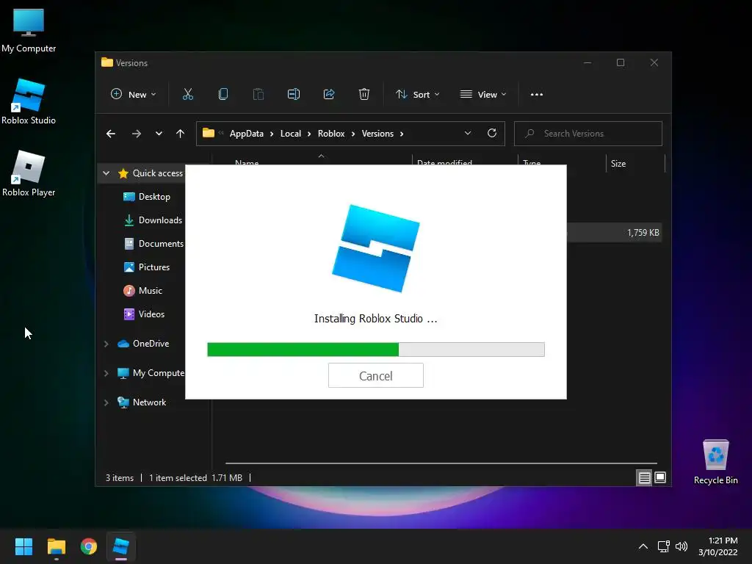752x564 pixels.
Task: Minimize the Versions window
Action: point(587,63)
